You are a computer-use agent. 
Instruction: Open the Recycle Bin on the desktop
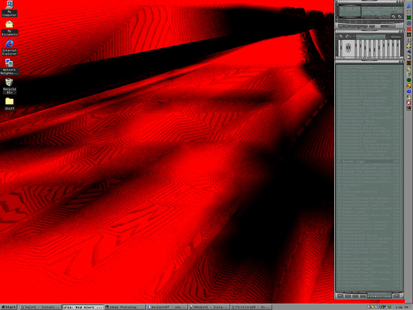[x=10, y=86]
